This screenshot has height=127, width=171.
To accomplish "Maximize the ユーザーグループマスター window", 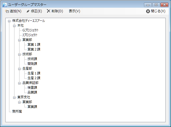I will (x=156, y=5).
